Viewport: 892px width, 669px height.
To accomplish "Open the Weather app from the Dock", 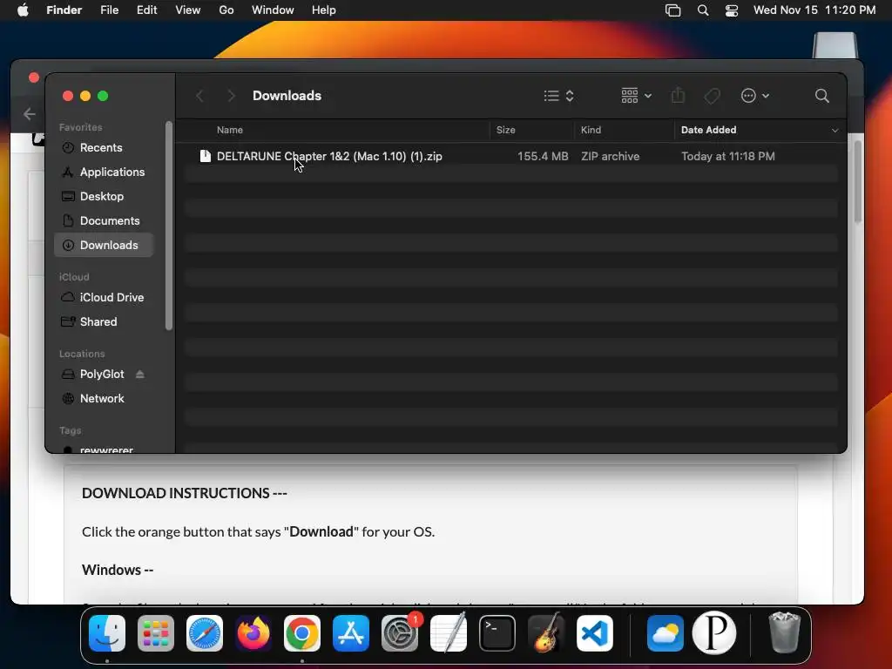I will click(x=665, y=633).
